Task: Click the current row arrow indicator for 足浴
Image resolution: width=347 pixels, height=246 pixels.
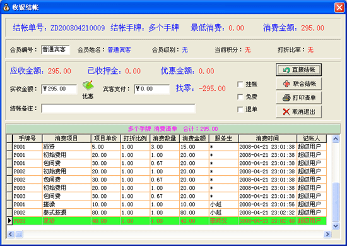Action: click(x=9, y=221)
